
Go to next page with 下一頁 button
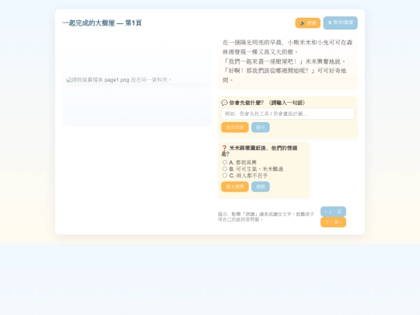click(333, 222)
